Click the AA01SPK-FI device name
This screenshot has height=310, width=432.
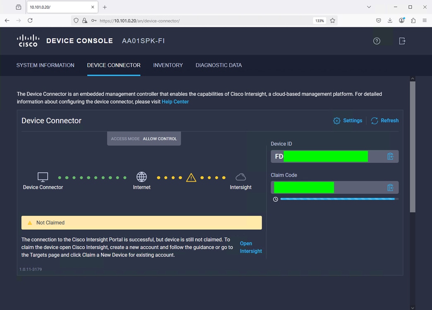point(143,41)
